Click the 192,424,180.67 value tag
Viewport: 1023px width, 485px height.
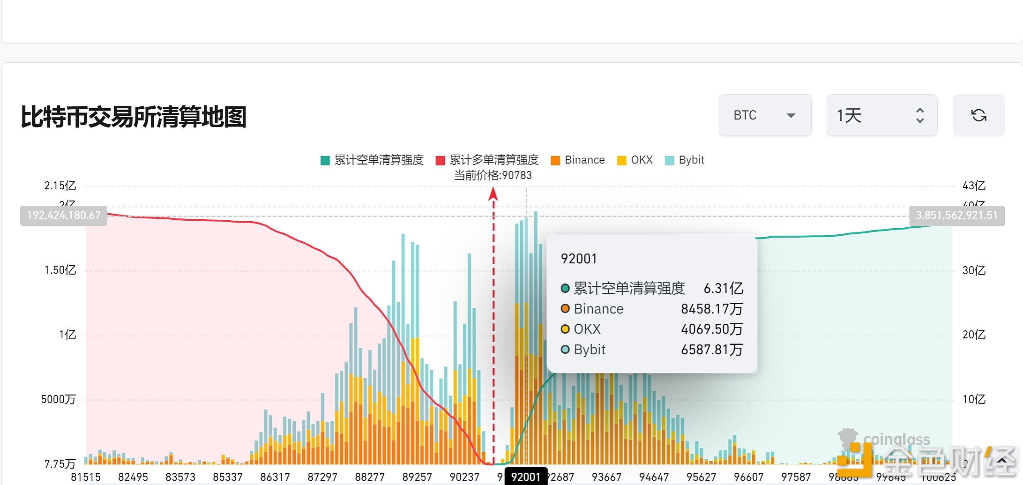click(x=63, y=215)
